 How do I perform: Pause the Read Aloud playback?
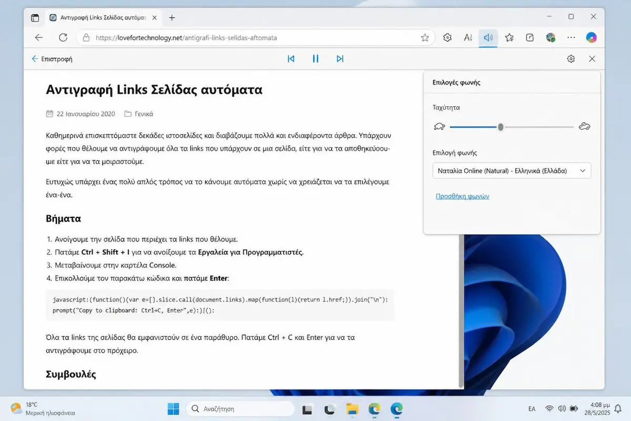[x=315, y=59]
